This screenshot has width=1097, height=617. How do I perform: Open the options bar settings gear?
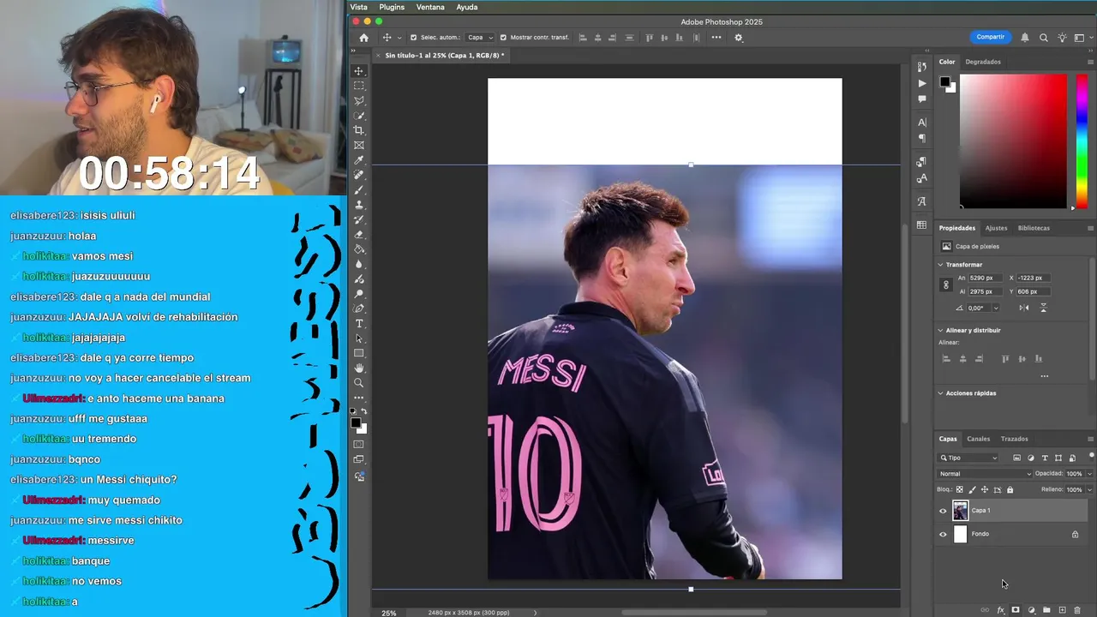(739, 38)
